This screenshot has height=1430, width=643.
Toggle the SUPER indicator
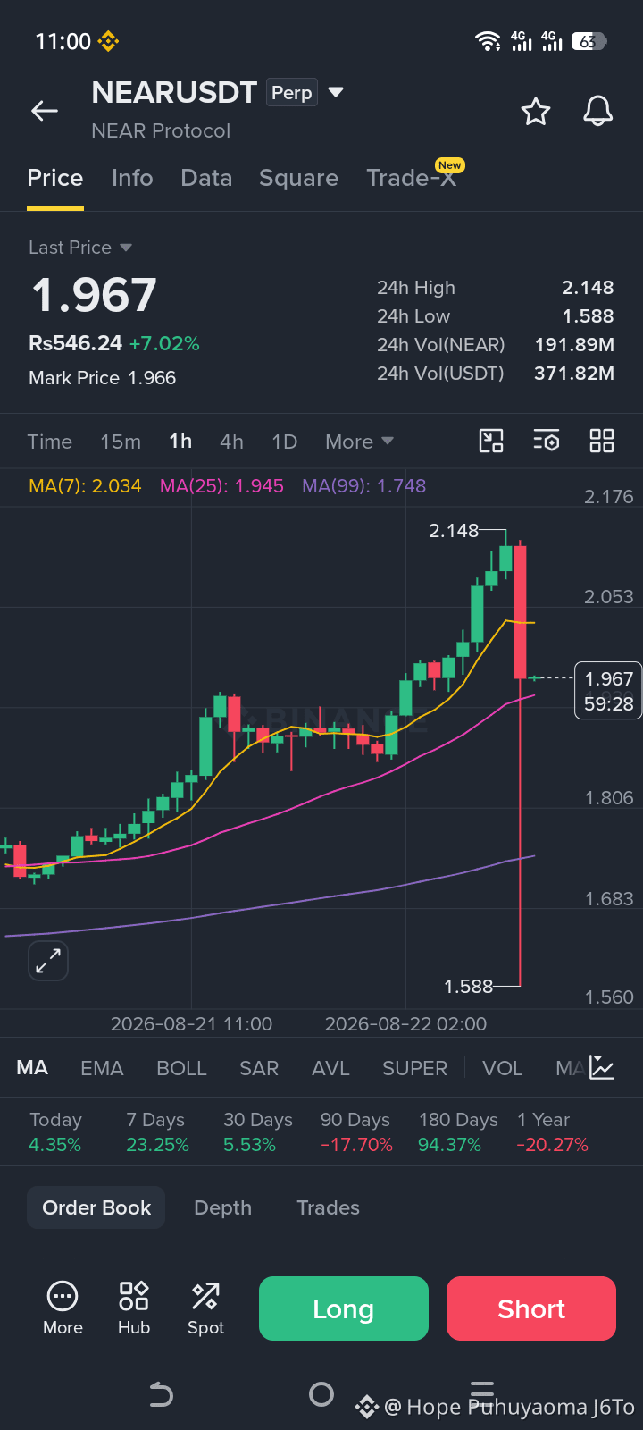(x=414, y=1068)
